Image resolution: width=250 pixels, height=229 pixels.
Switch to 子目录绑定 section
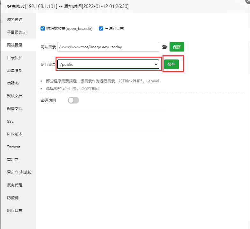[17, 32]
